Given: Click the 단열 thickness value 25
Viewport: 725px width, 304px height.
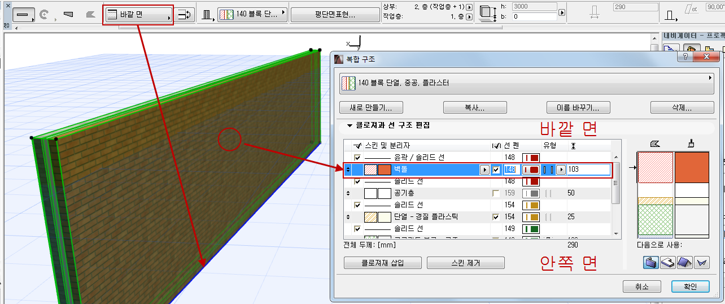Looking at the screenshot, I should pos(571,216).
